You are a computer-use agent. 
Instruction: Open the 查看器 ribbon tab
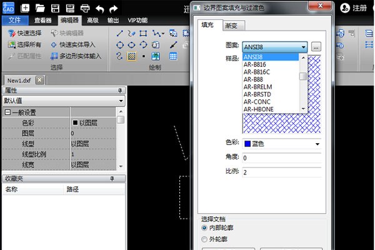click(x=42, y=20)
